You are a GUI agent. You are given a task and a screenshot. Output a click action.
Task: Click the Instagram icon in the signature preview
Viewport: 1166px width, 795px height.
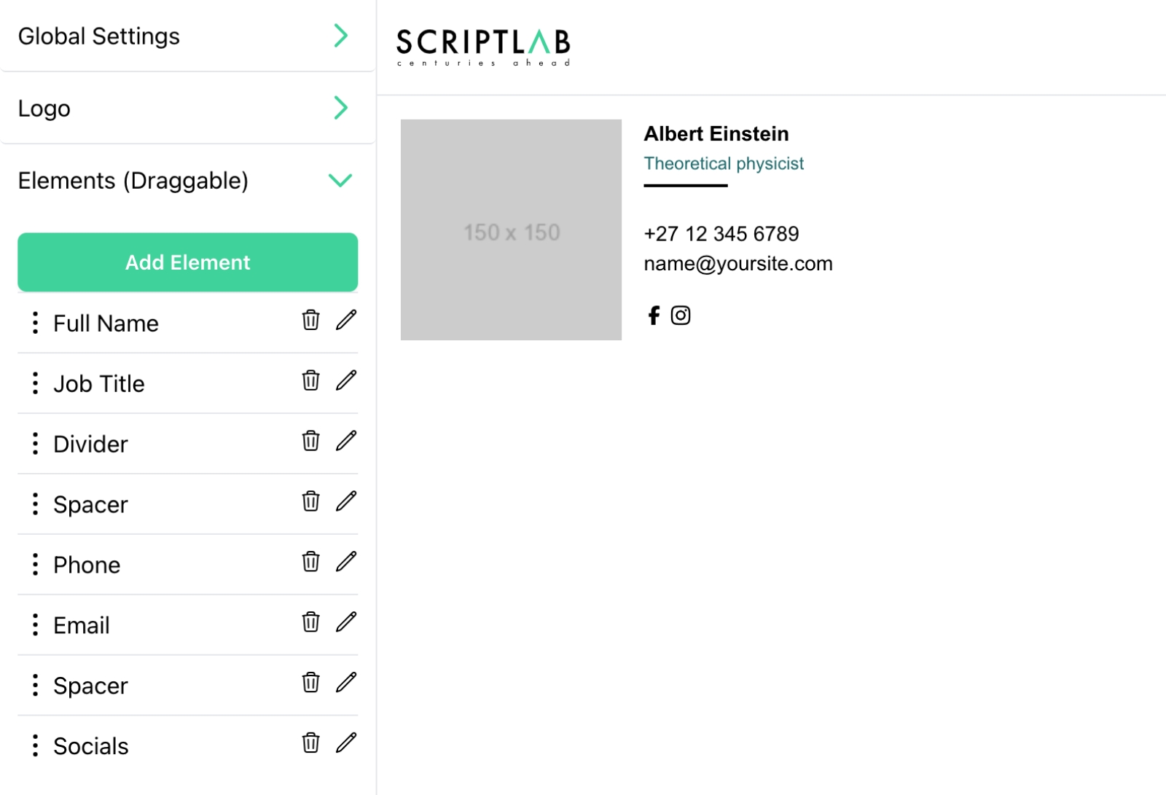[x=681, y=316]
